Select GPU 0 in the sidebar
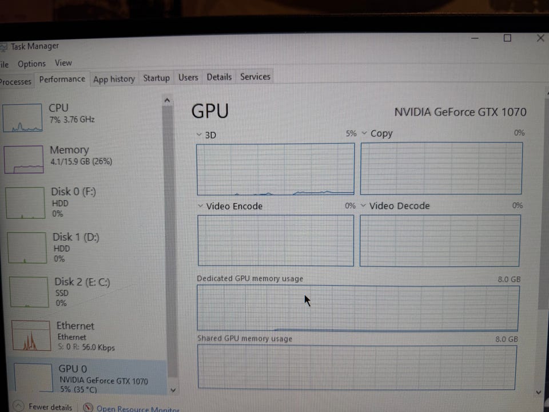Viewport: 549px width, 412px height. click(x=88, y=378)
